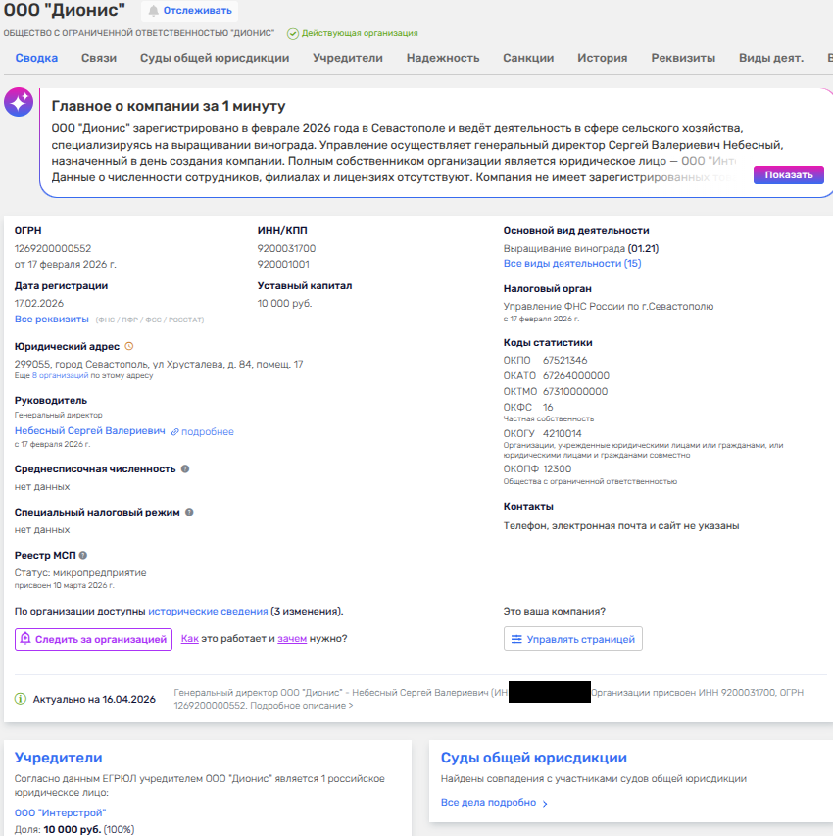Switch to the Учредители tab
833x836 pixels.
(347, 58)
